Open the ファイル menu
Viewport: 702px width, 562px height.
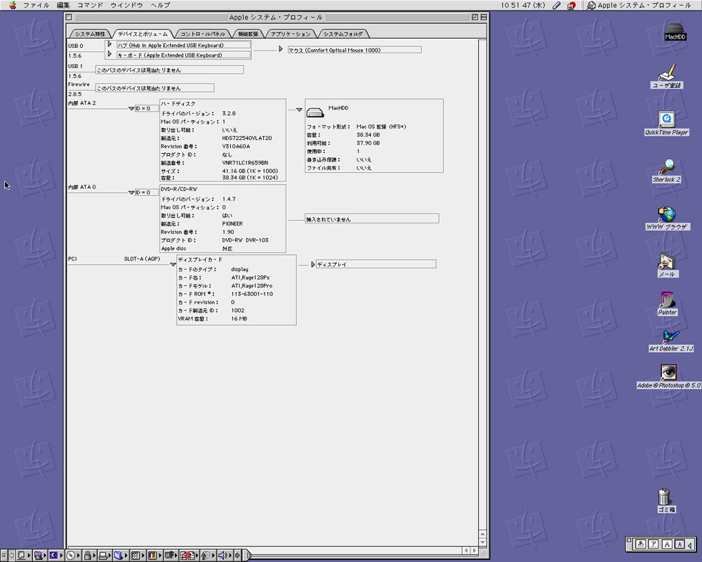pyautogui.click(x=37, y=6)
